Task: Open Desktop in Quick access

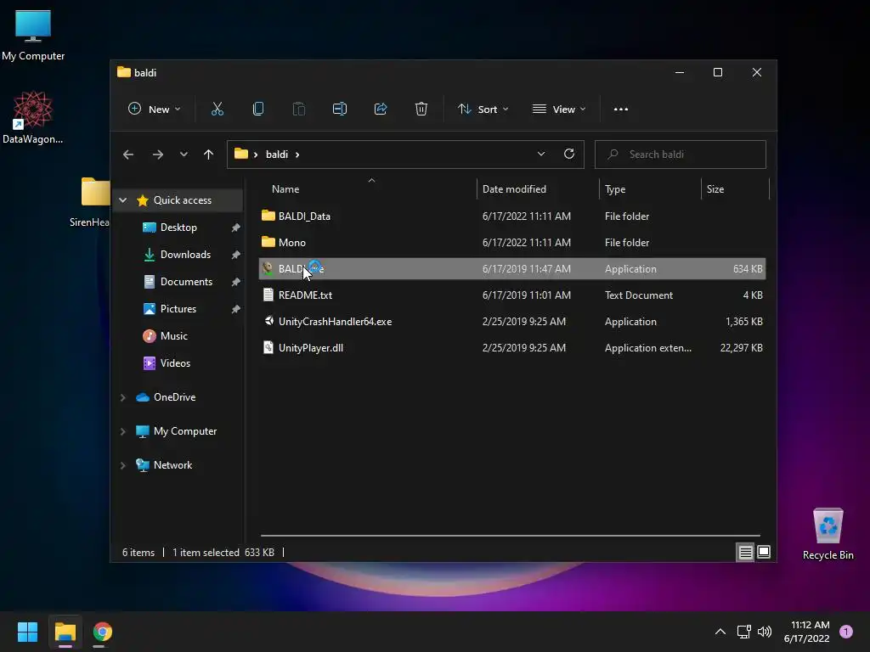Action: click(x=178, y=228)
